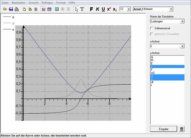191x138 pixels.
Task: Open the Bearbeiten menu
Action: [x=18, y=3]
